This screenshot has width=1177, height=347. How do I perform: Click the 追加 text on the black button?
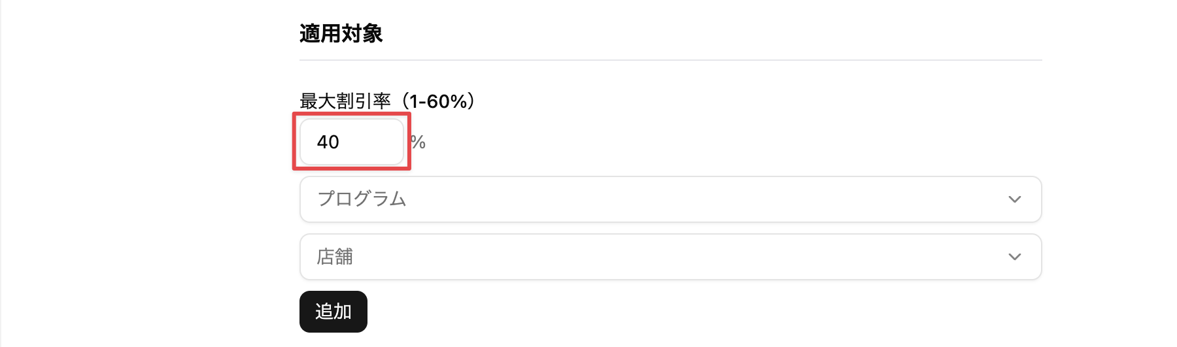[x=333, y=312]
